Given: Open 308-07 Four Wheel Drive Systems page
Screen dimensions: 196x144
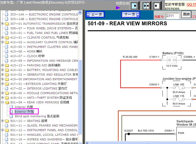Looking at the screenshot, I should 44,28.
